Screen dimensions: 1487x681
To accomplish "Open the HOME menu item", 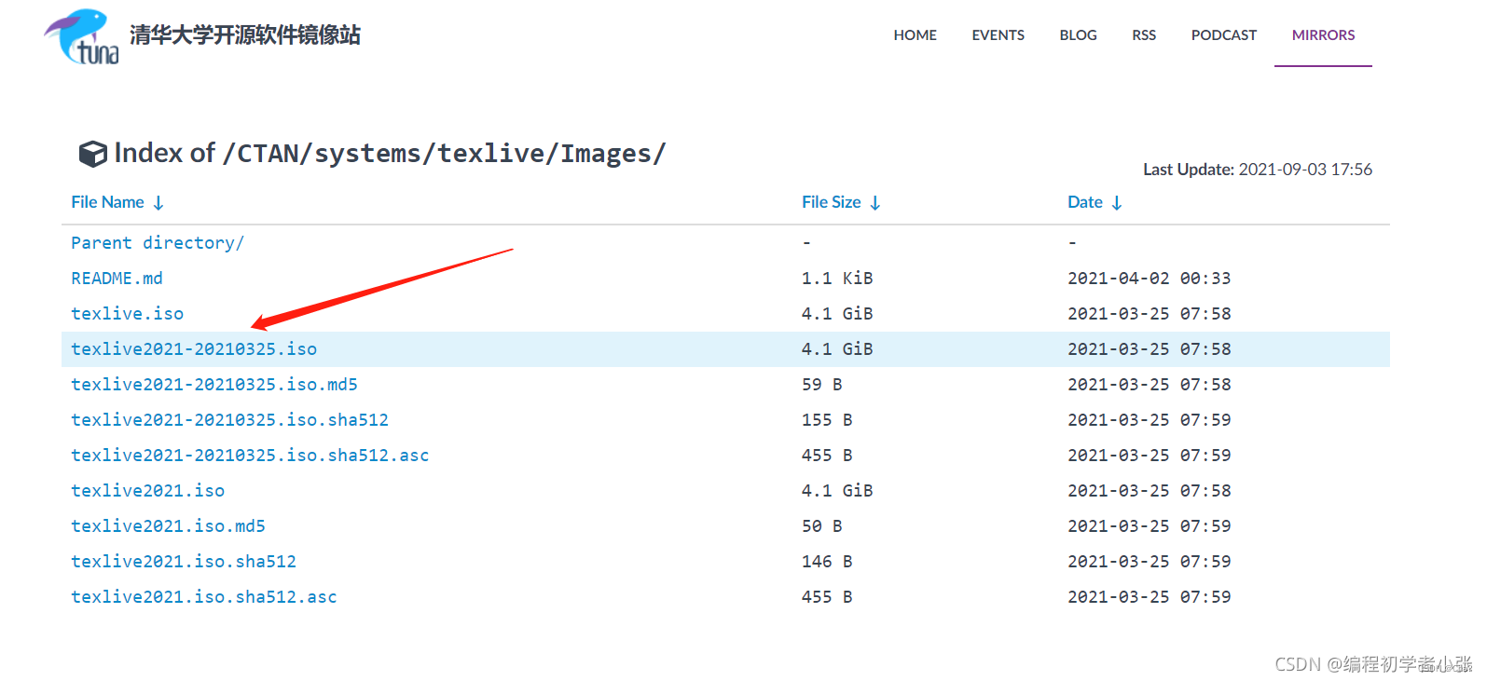I will pos(915,35).
